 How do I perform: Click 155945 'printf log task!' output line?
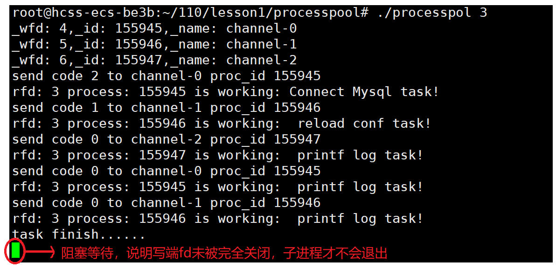[218, 187]
